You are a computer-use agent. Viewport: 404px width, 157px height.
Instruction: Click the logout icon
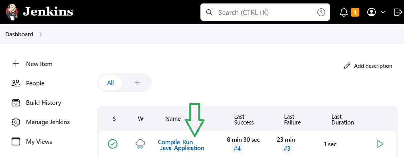398,12
